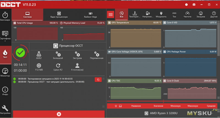Stop the running test
Image resolution: width=220 pixels, height=118 pixels.
pos(59,114)
